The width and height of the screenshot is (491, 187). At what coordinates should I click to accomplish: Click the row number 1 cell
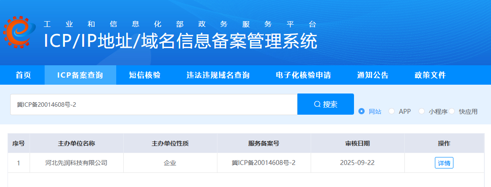pos(19,163)
